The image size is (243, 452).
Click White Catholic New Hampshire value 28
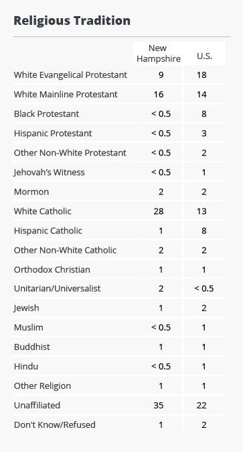point(159,211)
